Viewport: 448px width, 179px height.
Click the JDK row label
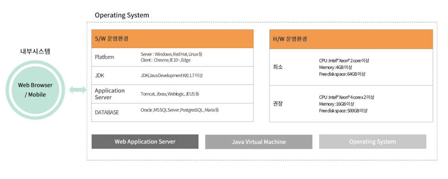click(x=99, y=76)
